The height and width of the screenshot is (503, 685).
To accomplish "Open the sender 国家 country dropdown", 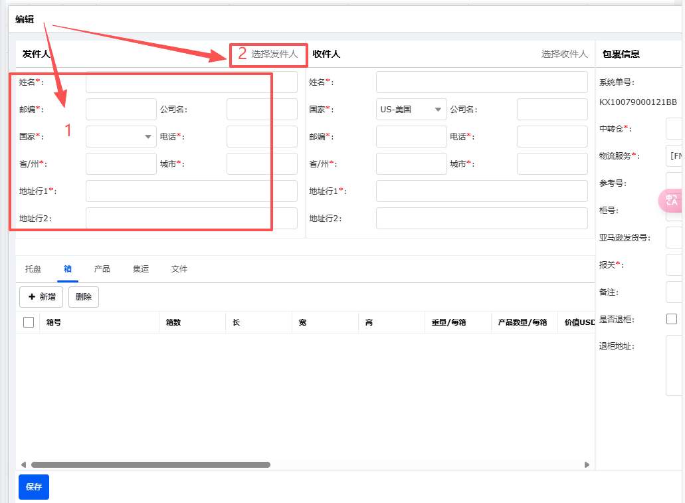I will pos(121,137).
